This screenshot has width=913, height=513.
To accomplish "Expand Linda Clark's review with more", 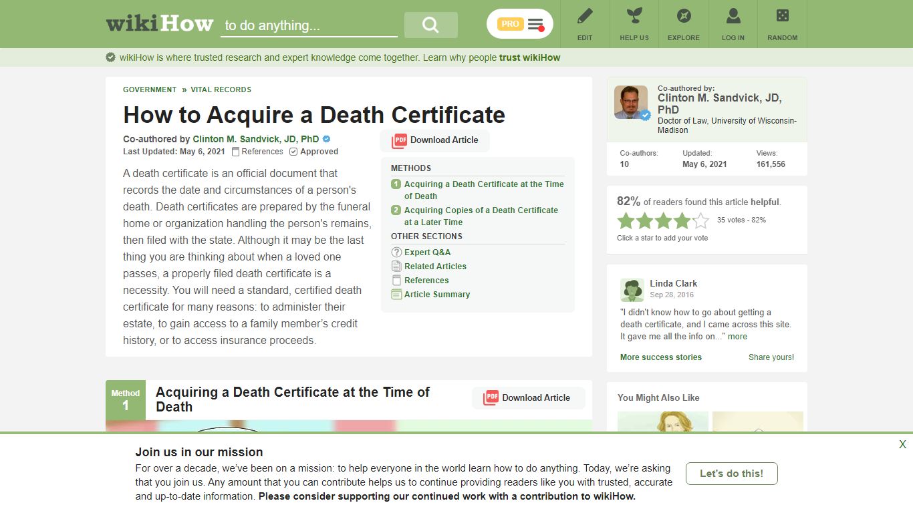I will click(737, 337).
